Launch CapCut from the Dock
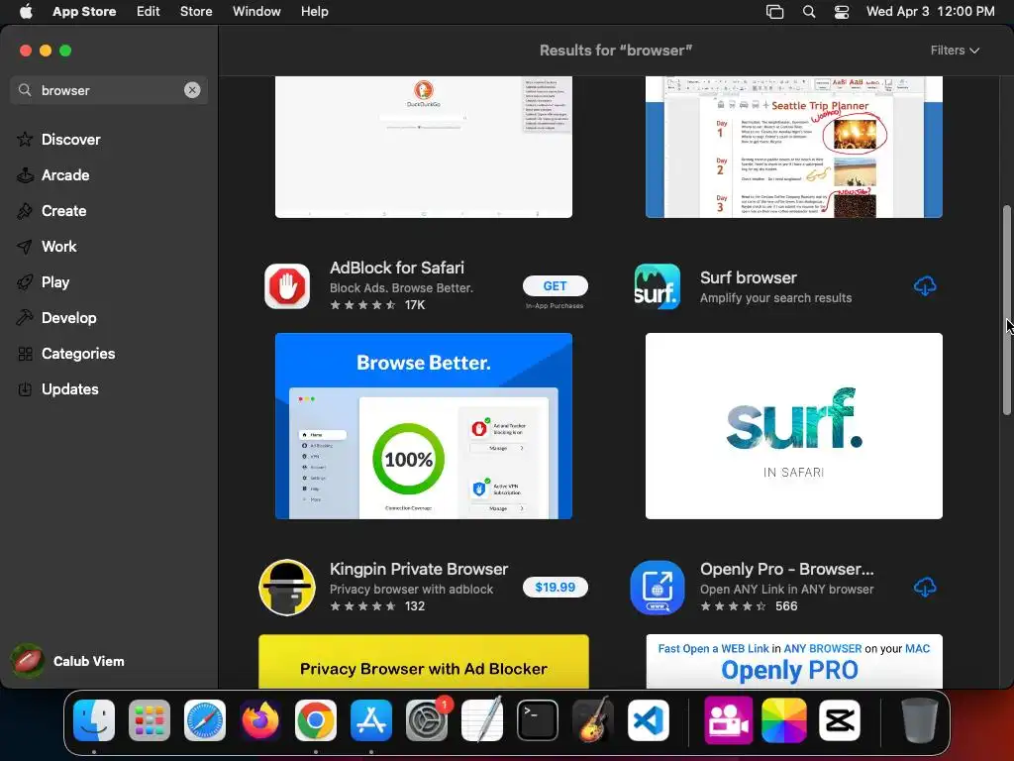 (840, 720)
